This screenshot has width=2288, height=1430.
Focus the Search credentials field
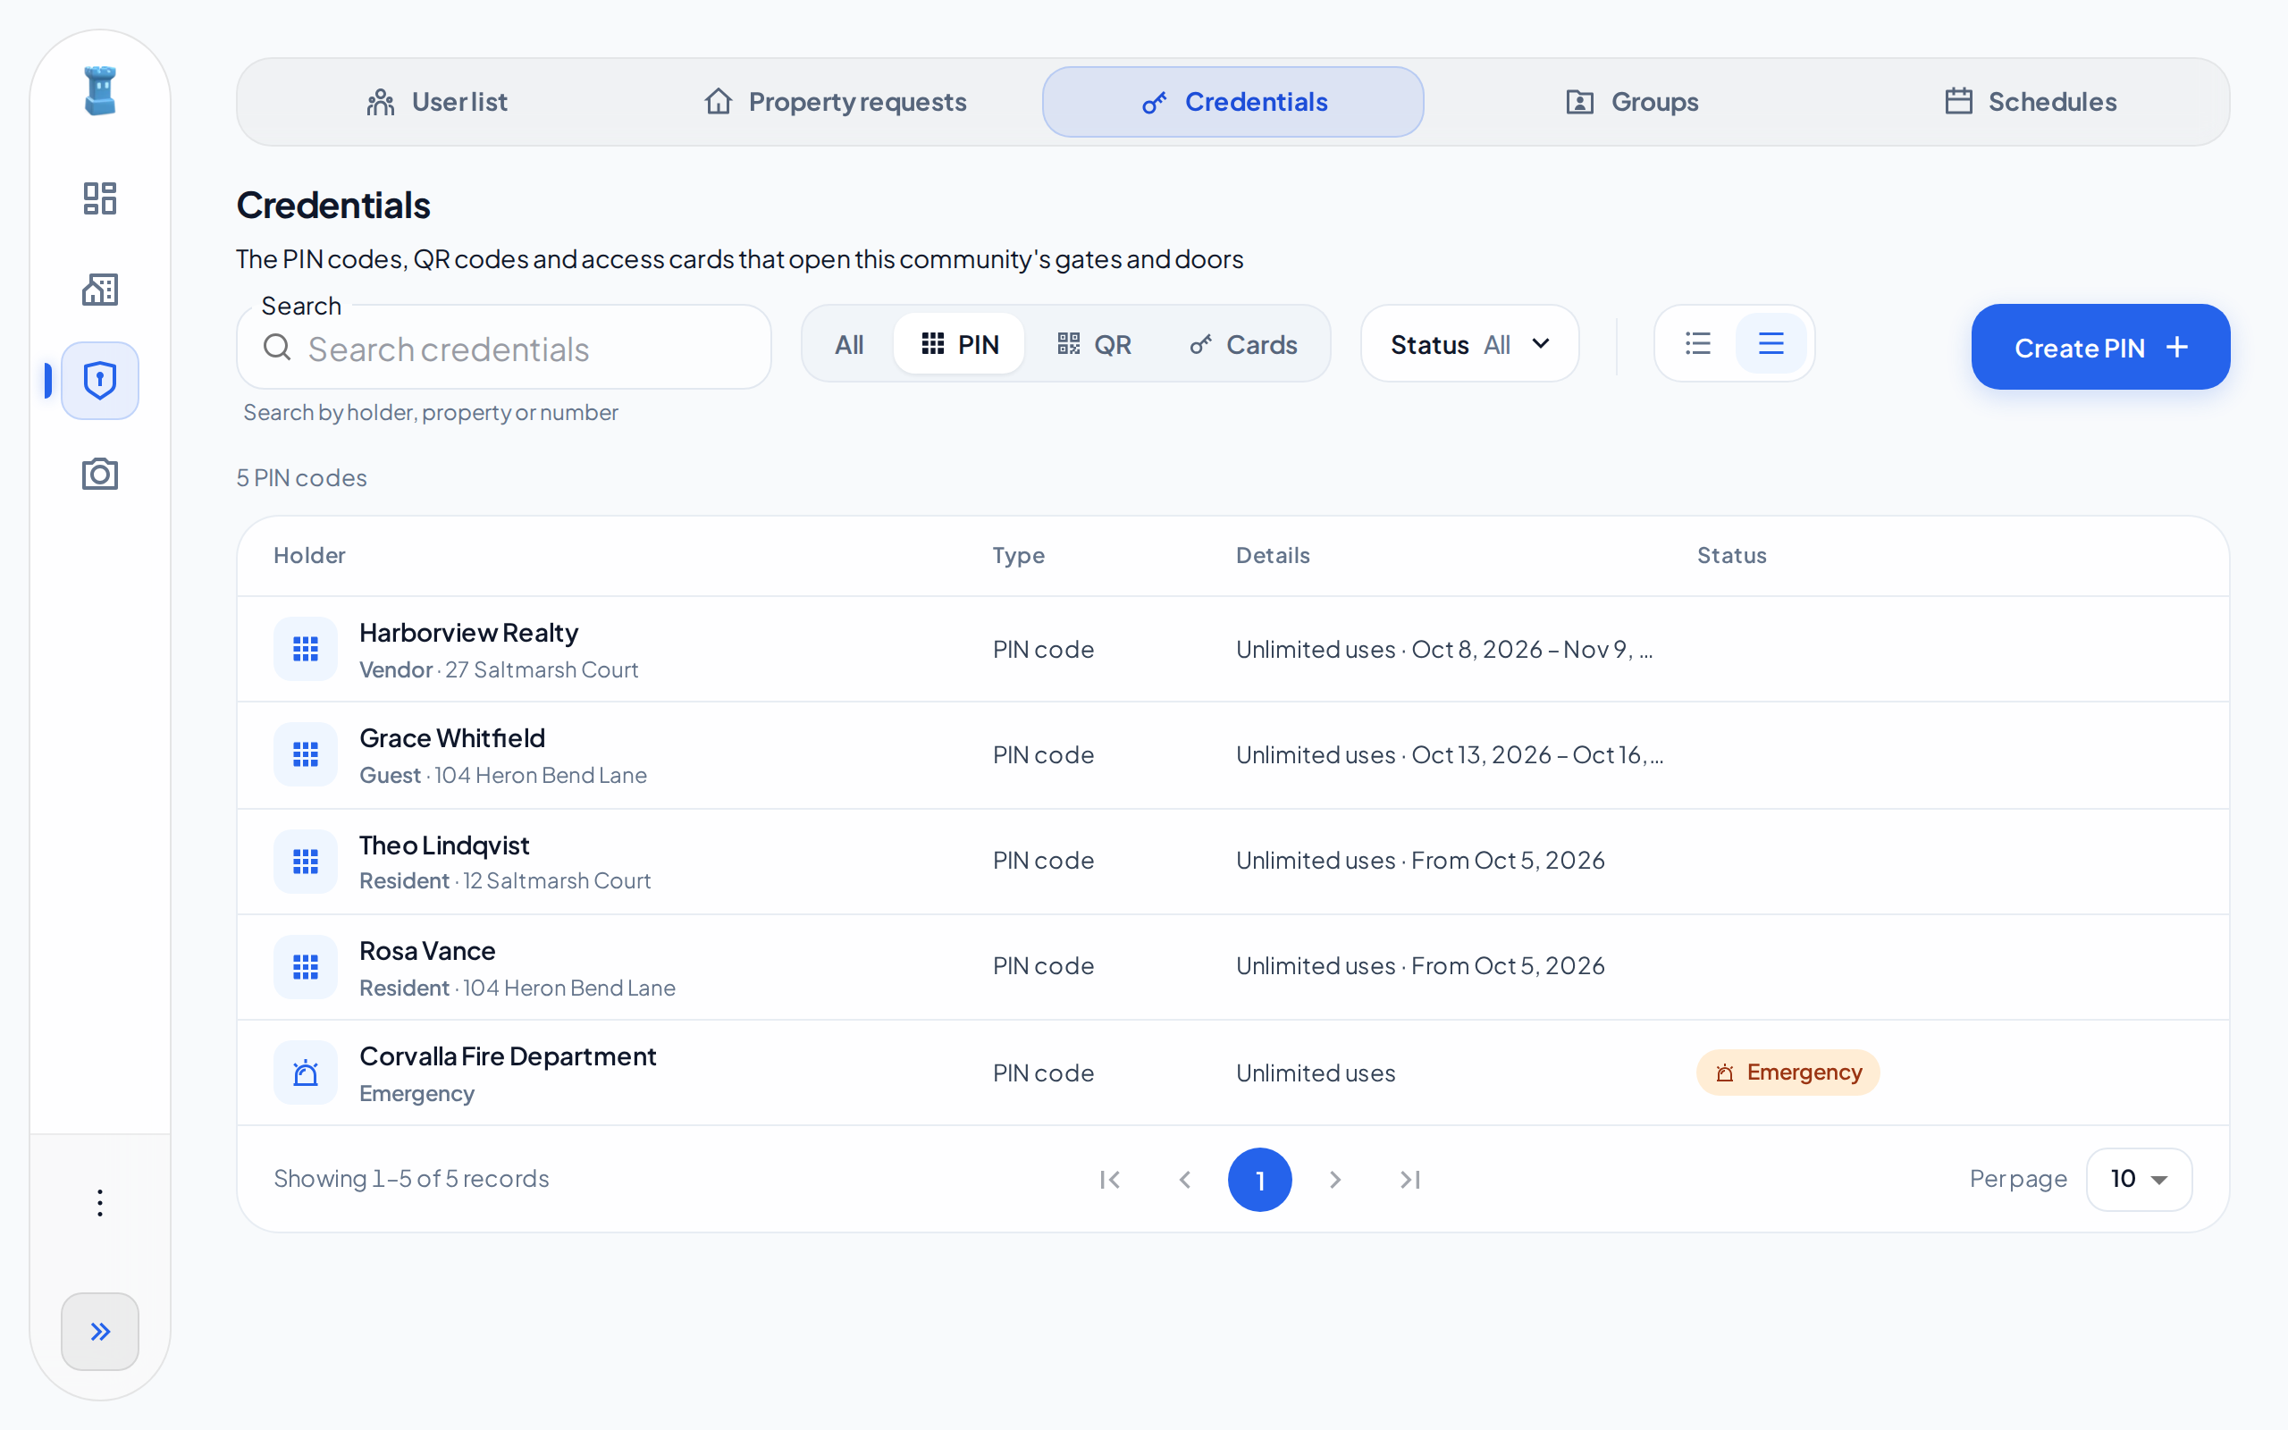[x=504, y=348]
